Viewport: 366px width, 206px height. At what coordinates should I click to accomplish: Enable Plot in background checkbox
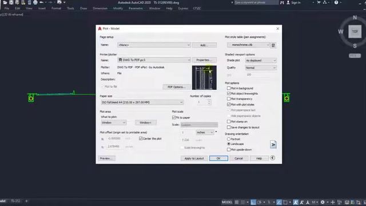(229, 88)
